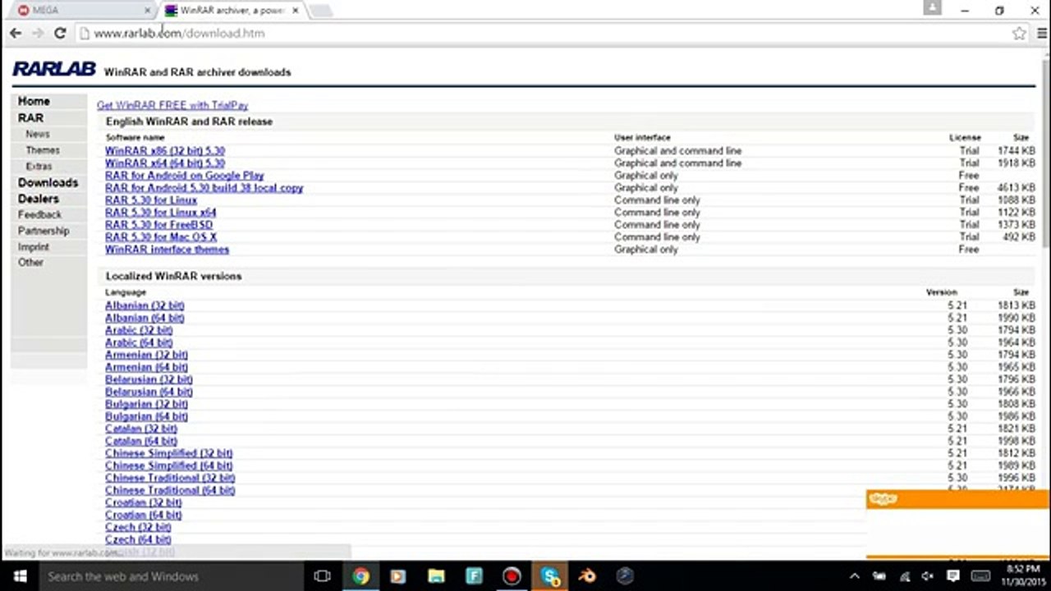Open the Chrome user profile button
The height and width of the screenshot is (591, 1051).
point(932,8)
